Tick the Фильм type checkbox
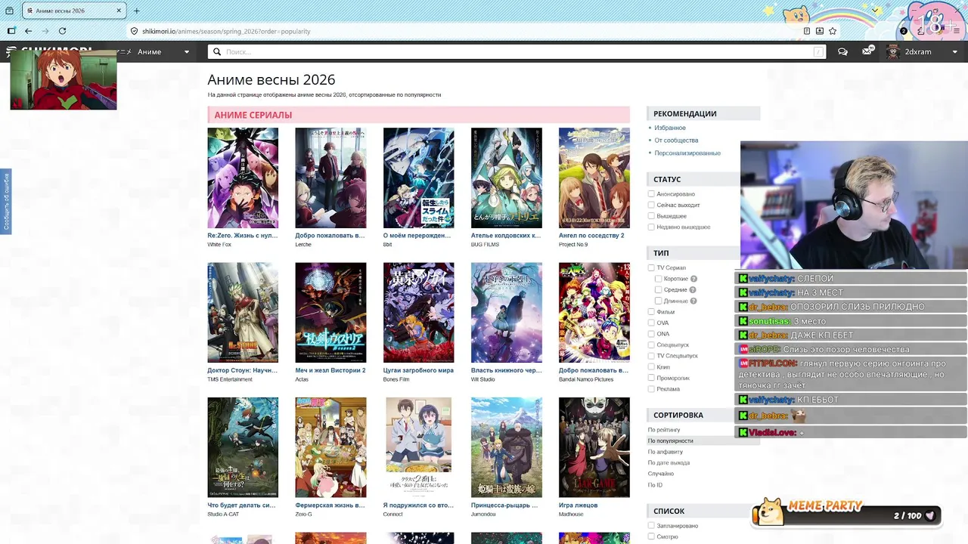 [651, 311]
